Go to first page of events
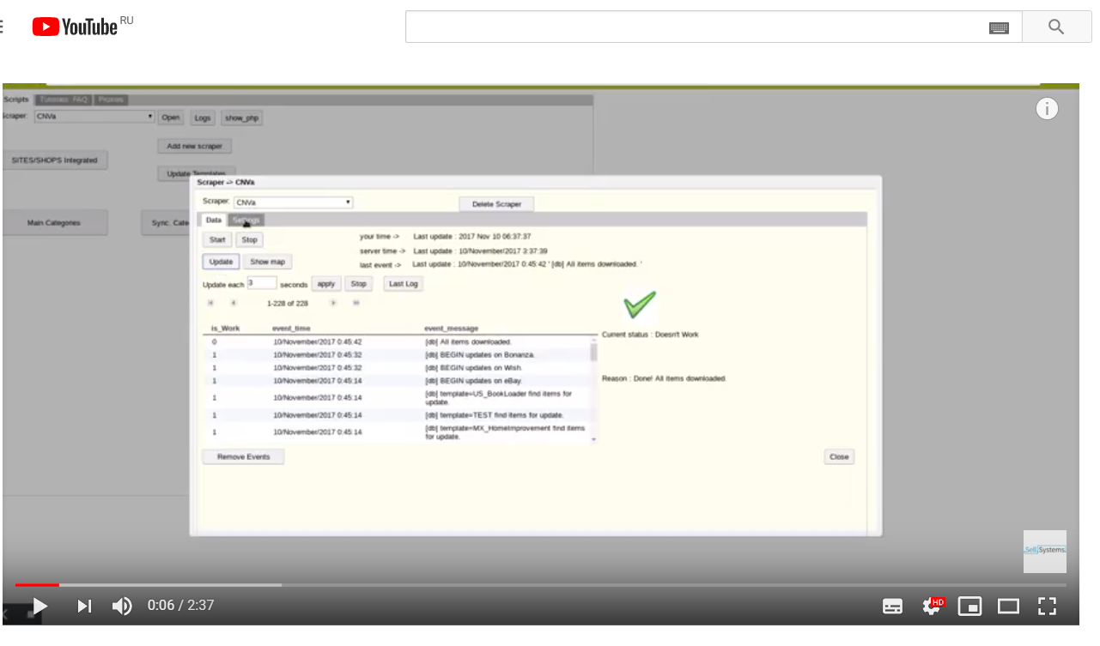The width and height of the screenshot is (1100, 646). point(210,303)
